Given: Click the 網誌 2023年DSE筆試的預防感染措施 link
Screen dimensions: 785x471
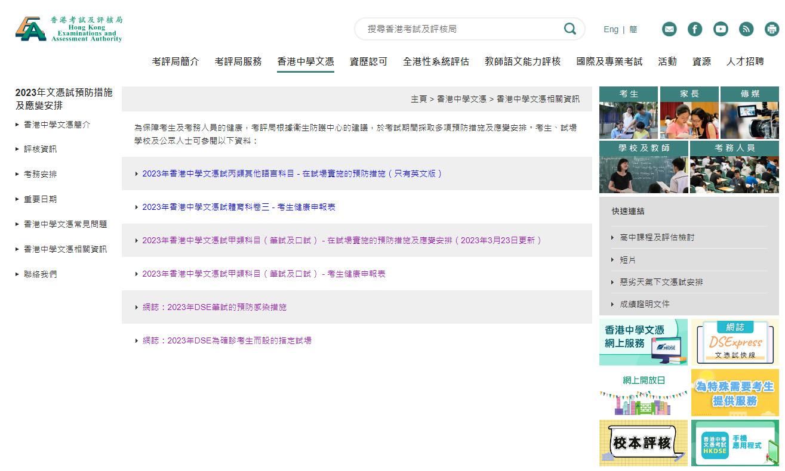Looking at the screenshot, I should tap(214, 307).
